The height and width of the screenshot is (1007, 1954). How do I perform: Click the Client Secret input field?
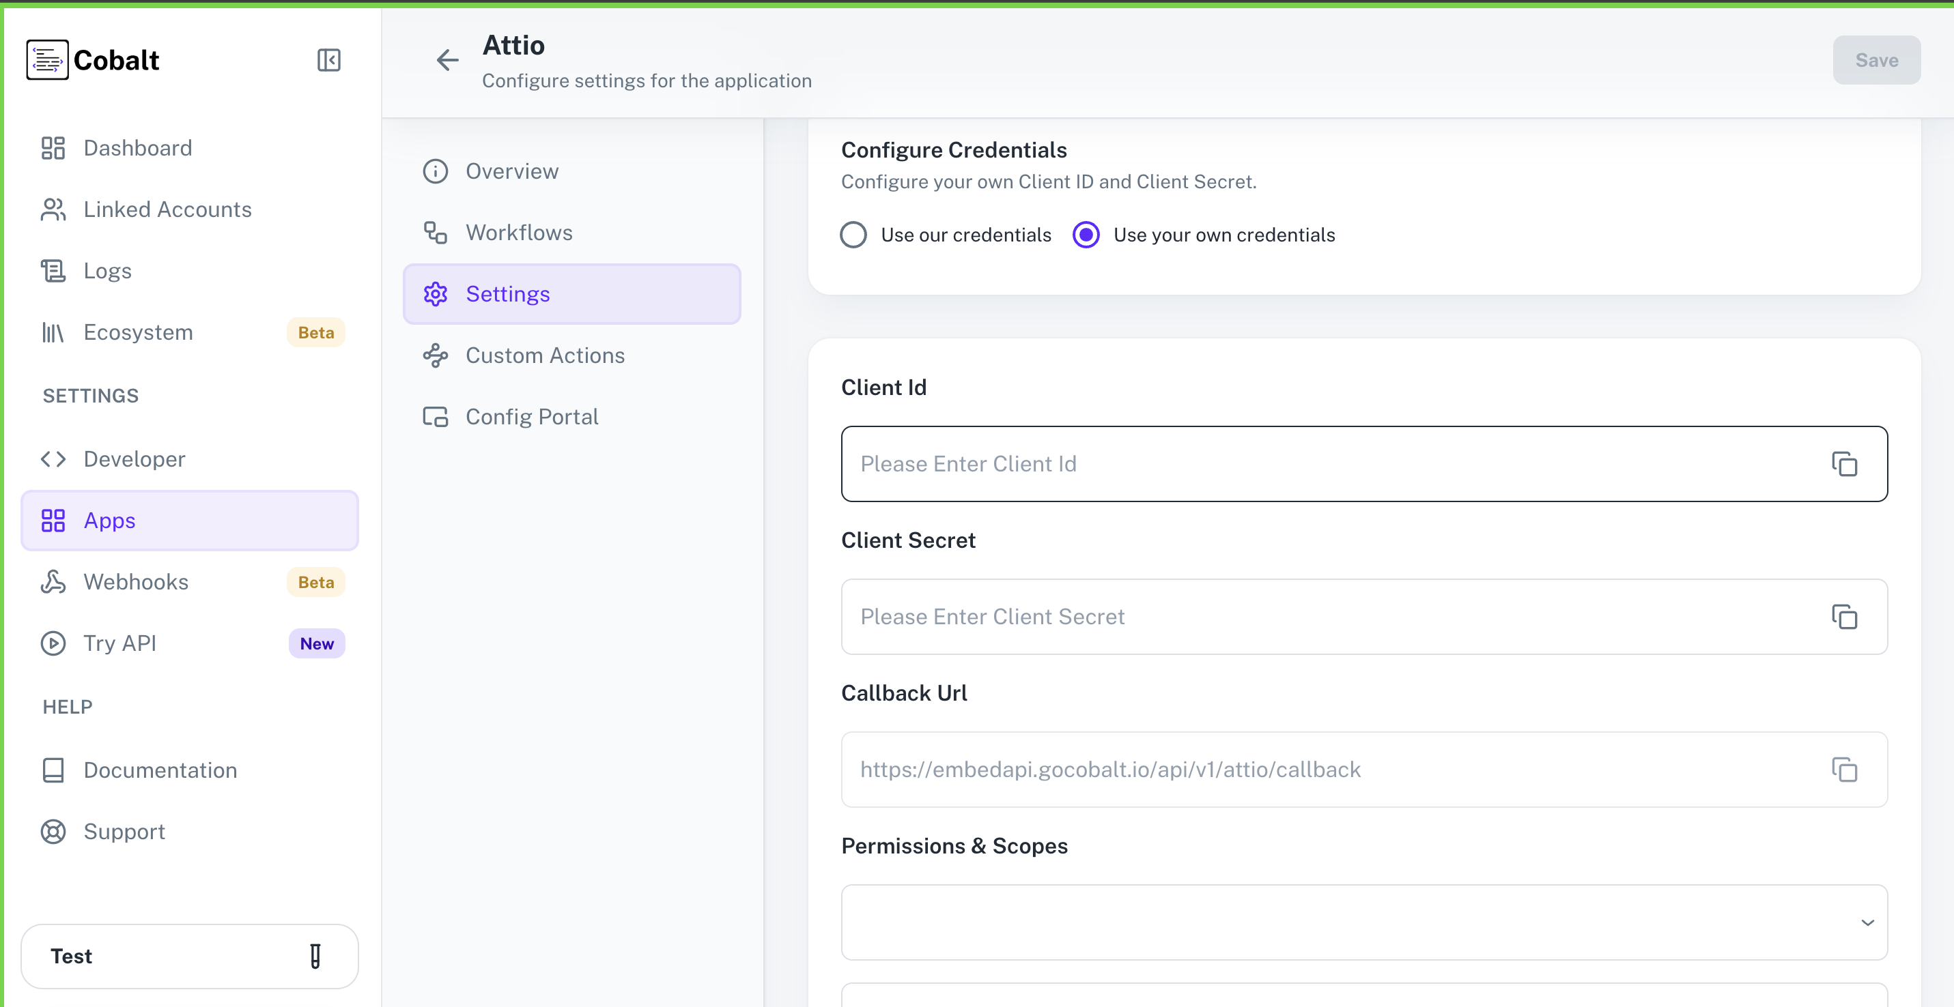[1290, 617]
